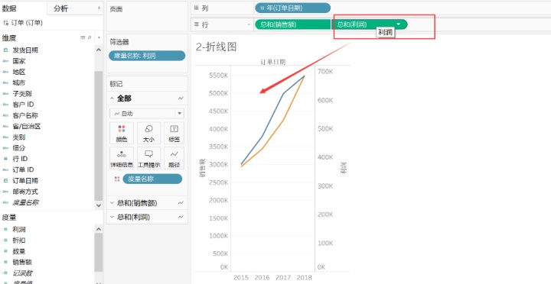Select the 订单 ID dimension field

(x=23, y=169)
